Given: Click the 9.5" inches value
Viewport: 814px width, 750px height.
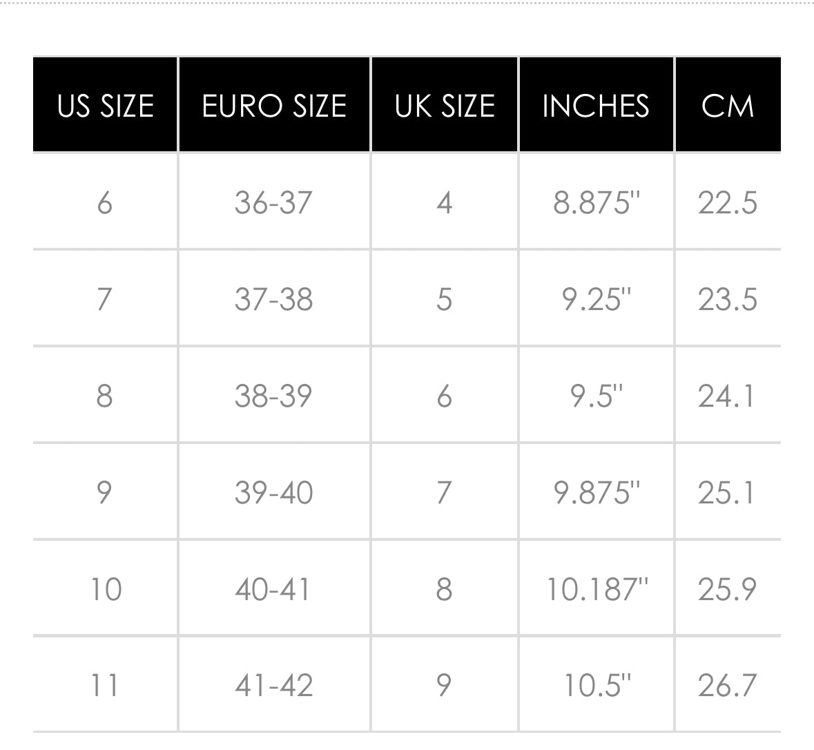Looking at the screenshot, I should tap(597, 396).
